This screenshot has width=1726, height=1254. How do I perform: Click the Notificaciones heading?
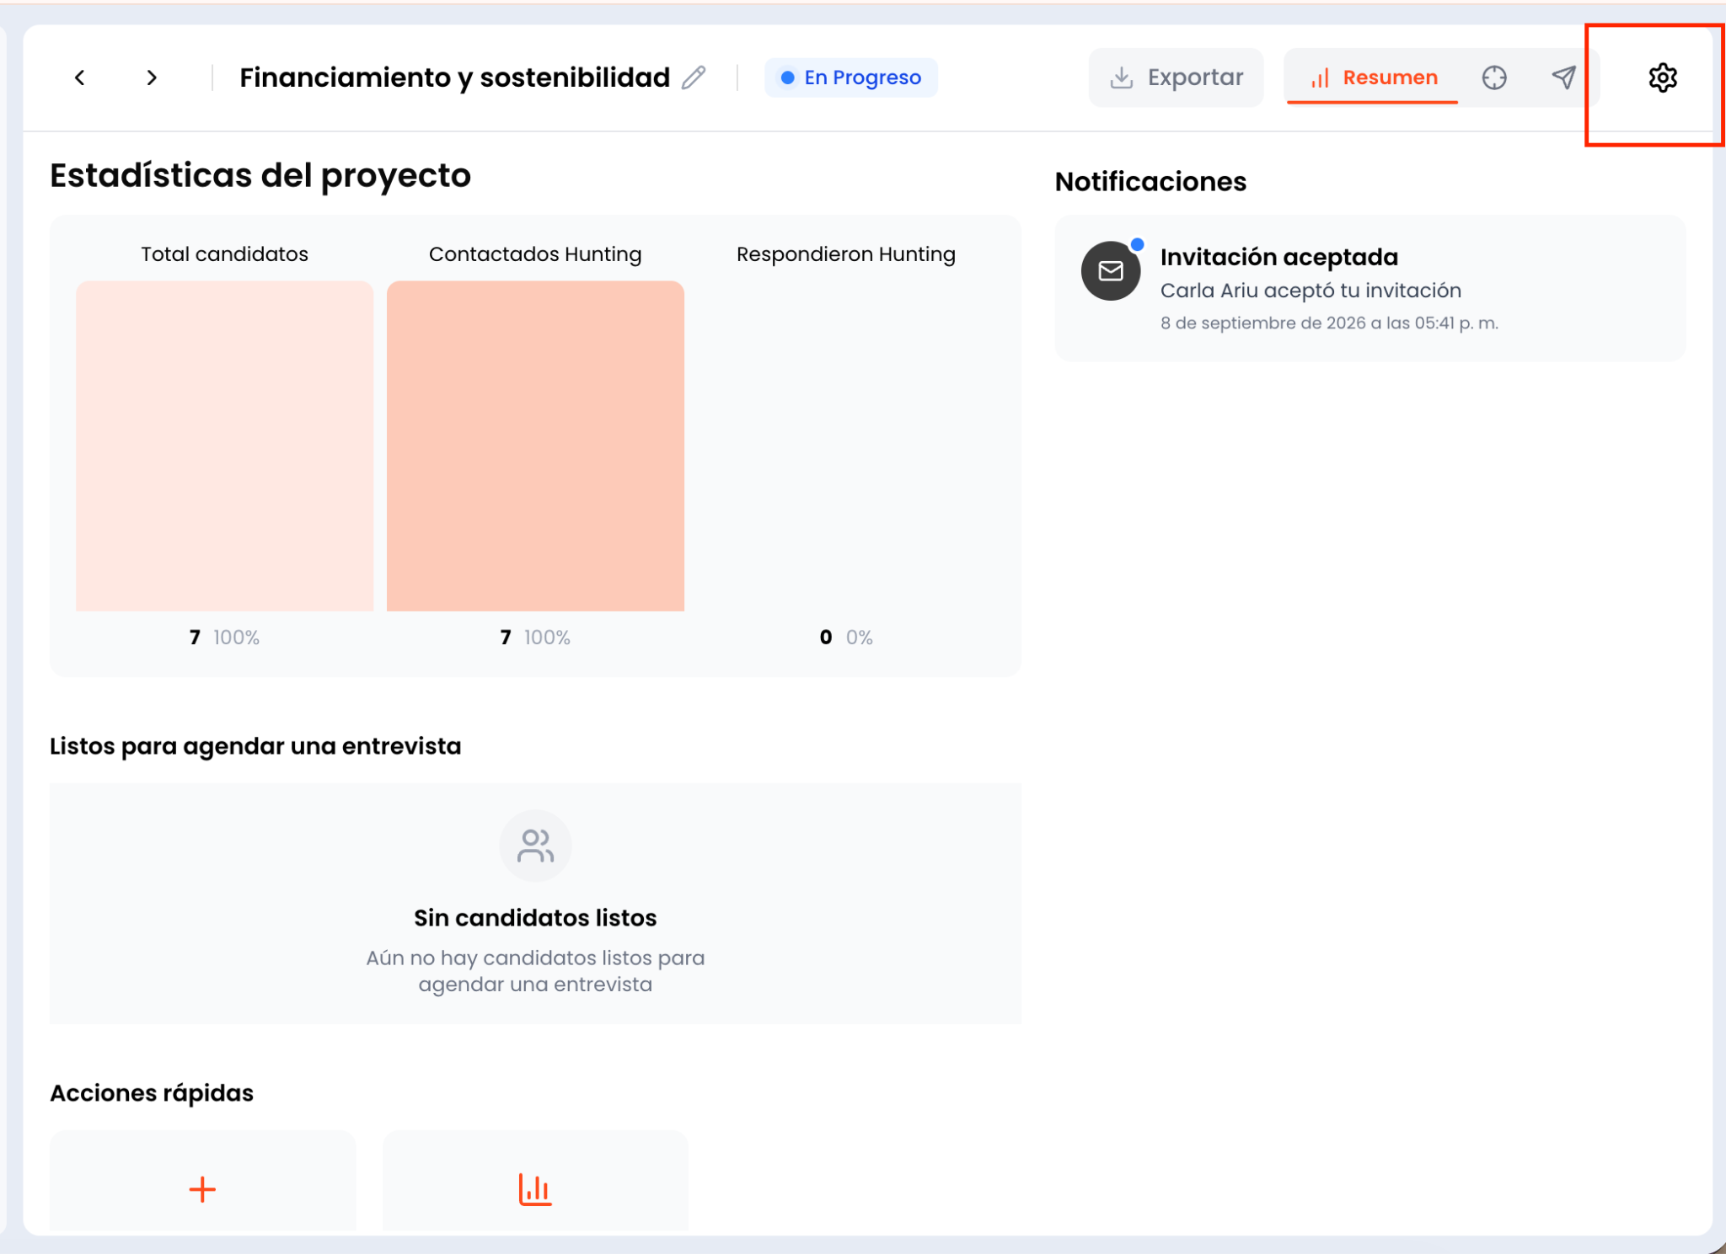(1150, 182)
